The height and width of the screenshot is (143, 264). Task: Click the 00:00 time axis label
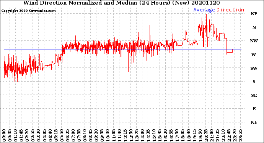[4, 135]
